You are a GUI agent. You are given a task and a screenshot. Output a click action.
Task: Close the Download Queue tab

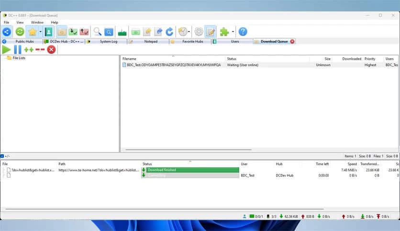tap(292, 42)
